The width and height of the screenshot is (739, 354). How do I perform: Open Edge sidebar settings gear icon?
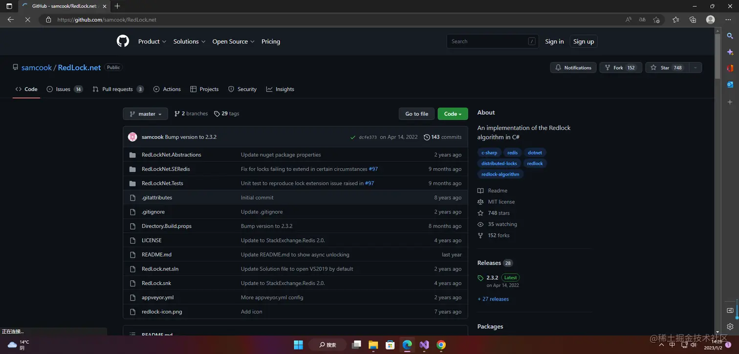coord(730,327)
